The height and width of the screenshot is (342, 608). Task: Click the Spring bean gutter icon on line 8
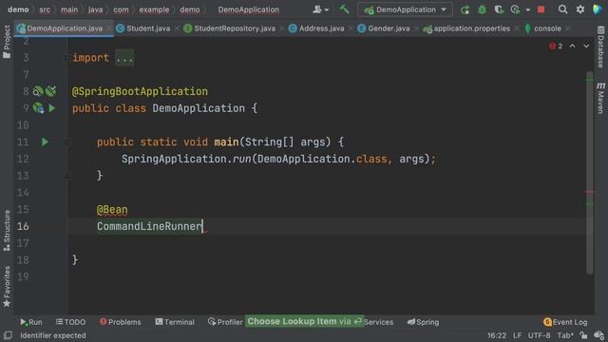[x=38, y=91]
